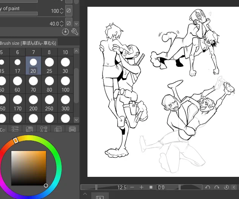Pick a color inside the saturation square
The width and height of the screenshot is (239, 199).
tap(29, 168)
